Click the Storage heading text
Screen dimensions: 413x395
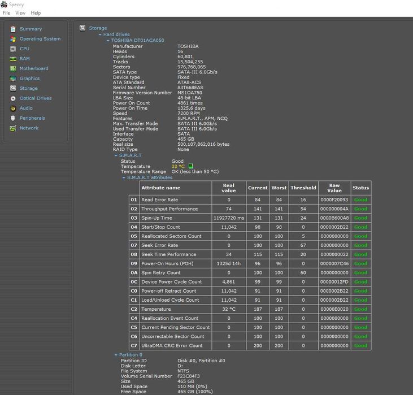[x=98, y=28]
